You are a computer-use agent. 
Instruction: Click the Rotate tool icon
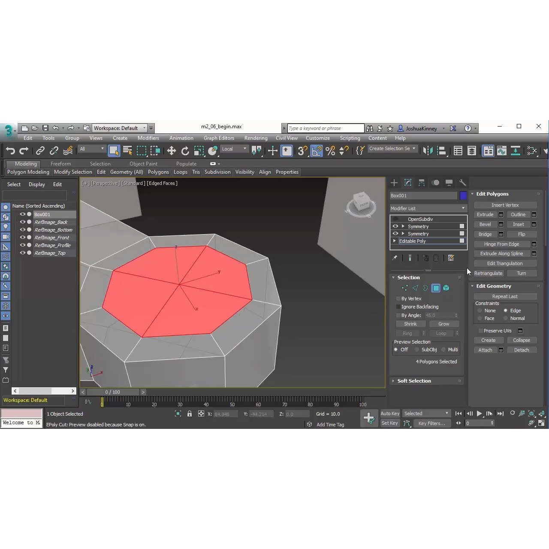point(185,151)
